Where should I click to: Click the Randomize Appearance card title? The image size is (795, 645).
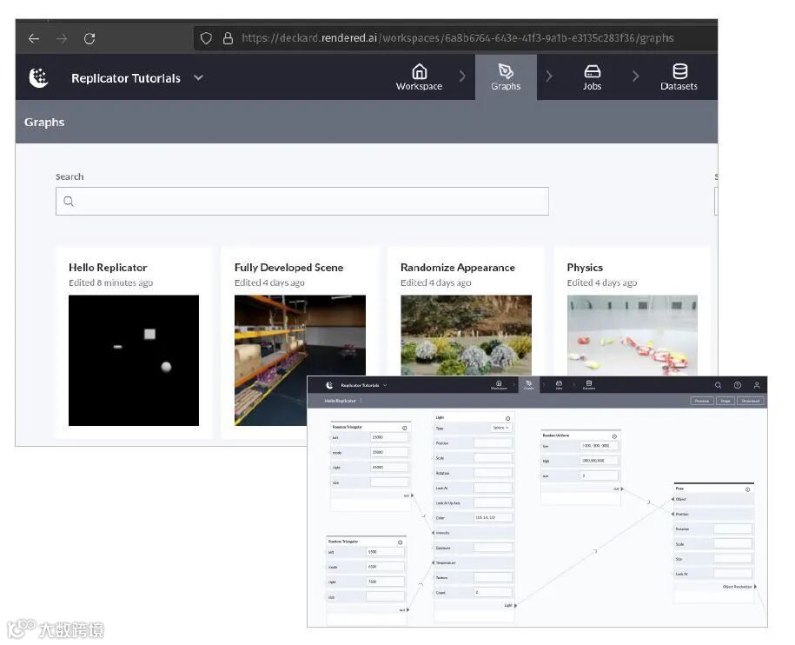(457, 267)
